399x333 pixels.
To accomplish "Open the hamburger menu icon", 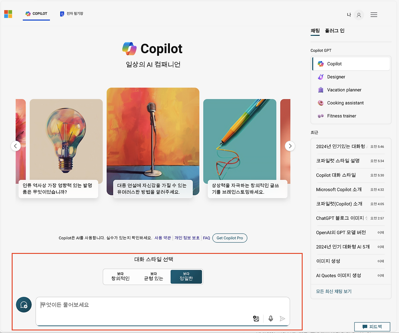I will pos(374,15).
